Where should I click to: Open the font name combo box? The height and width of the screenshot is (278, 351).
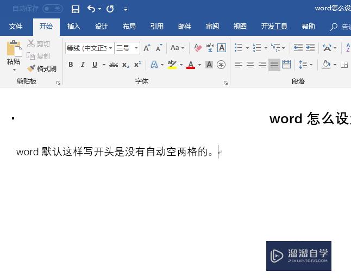[90, 48]
